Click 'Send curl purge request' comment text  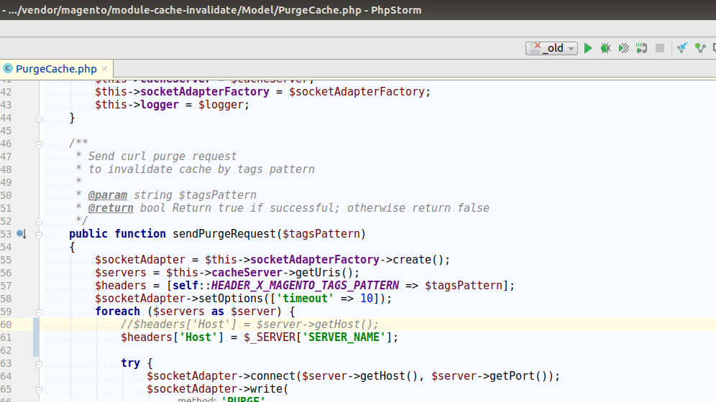[162, 156]
